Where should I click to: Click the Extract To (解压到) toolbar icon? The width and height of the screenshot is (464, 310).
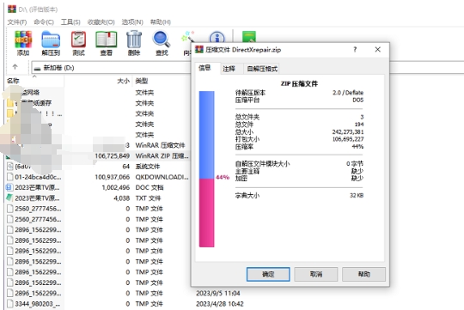[x=51, y=43]
